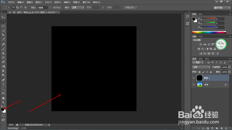Toggle the layer filtering switch
This screenshot has height=130, width=232.
230,62
